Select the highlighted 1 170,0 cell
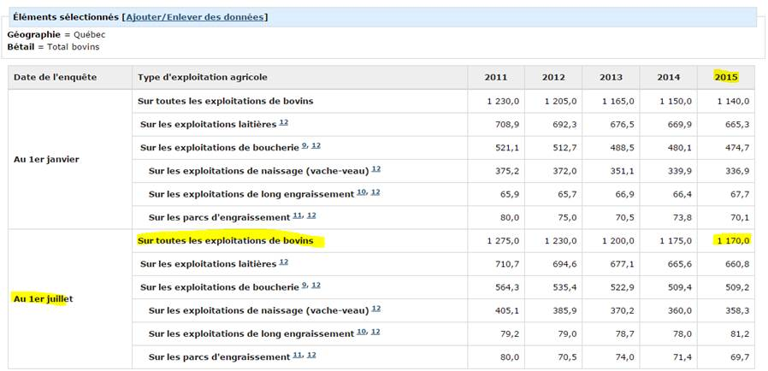The height and width of the screenshot is (371, 768). (731, 241)
